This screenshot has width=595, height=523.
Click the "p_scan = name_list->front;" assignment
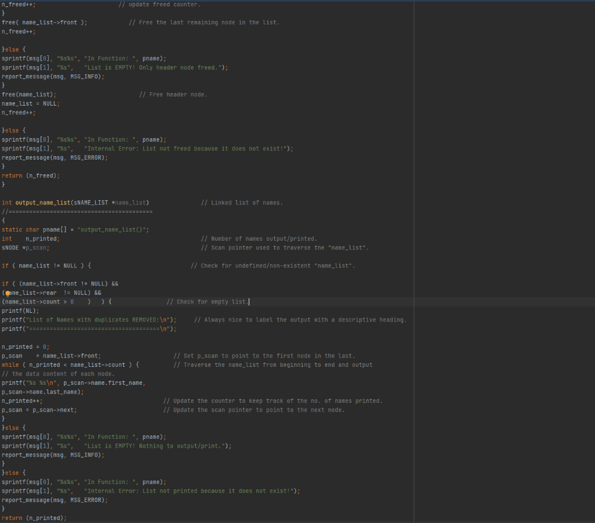(51, 356)
